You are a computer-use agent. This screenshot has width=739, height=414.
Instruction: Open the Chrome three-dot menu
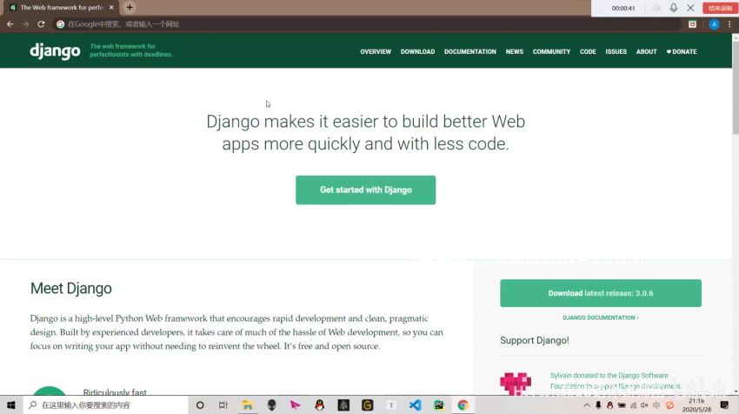tap(729, 24)
